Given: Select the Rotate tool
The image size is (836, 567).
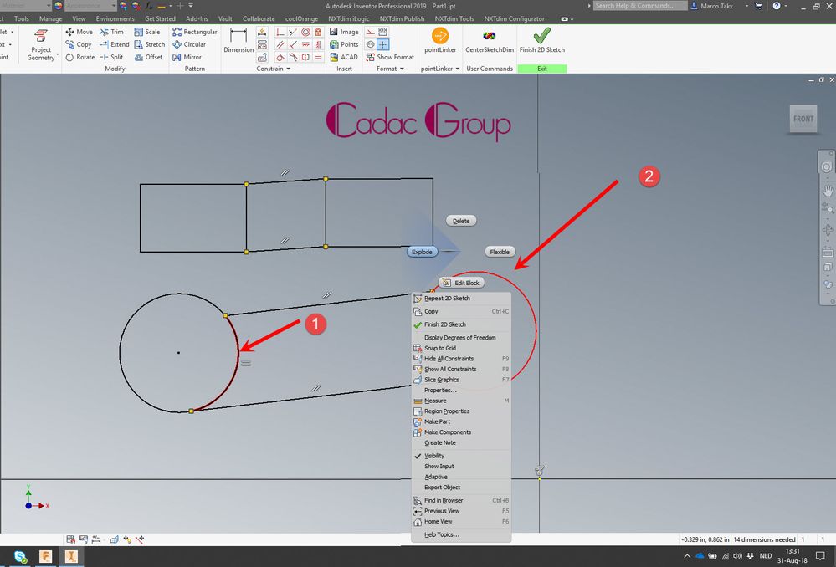Looking at the screenshot, I should [x=80, y=57].
